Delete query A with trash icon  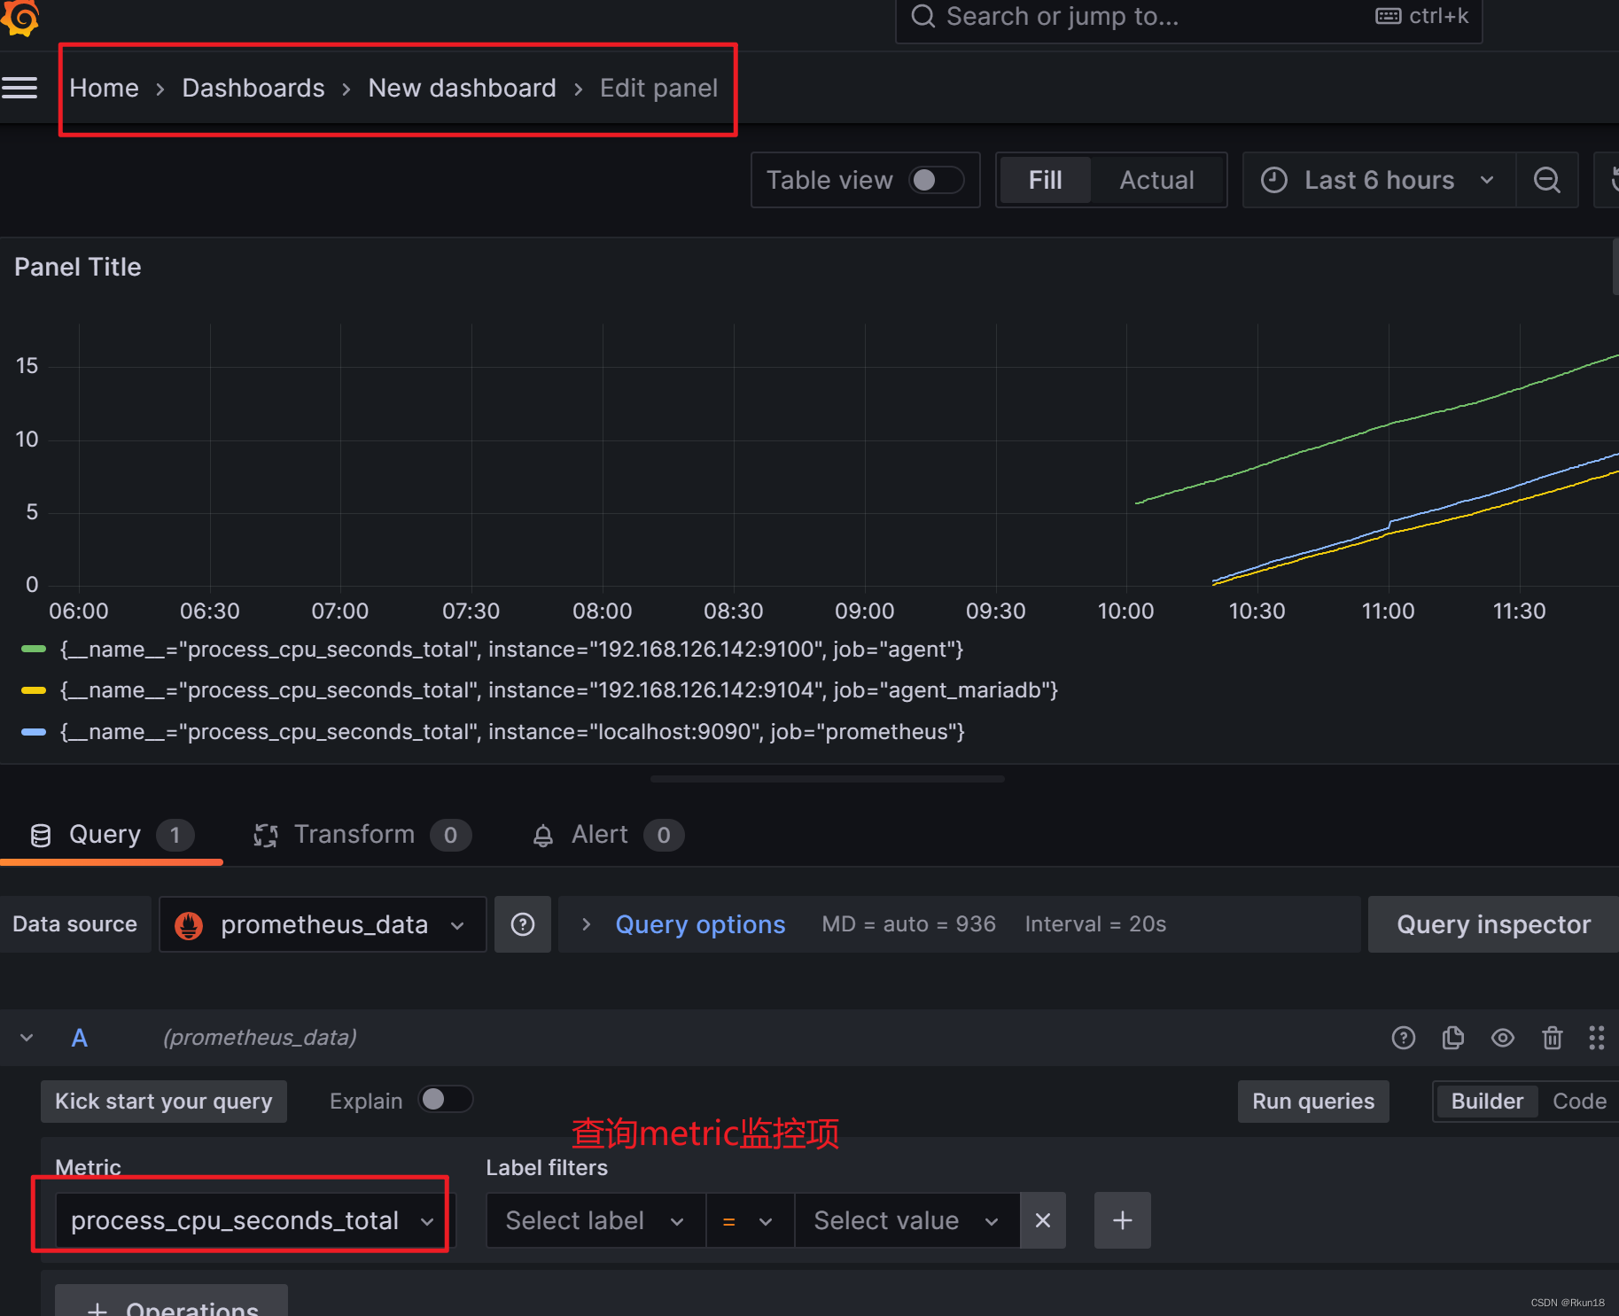click(x=1552, y=1038)
